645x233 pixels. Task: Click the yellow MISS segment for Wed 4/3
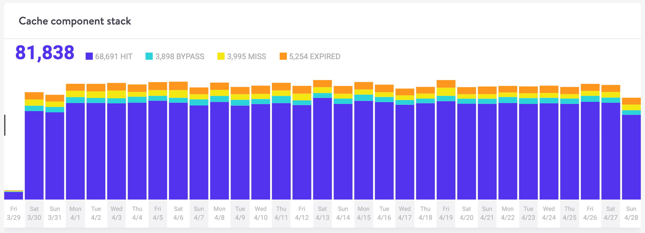[x=116, y=94]
